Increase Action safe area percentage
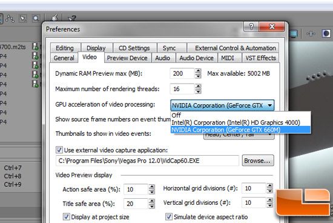333x223 pixels. click(x=151, y=187)
